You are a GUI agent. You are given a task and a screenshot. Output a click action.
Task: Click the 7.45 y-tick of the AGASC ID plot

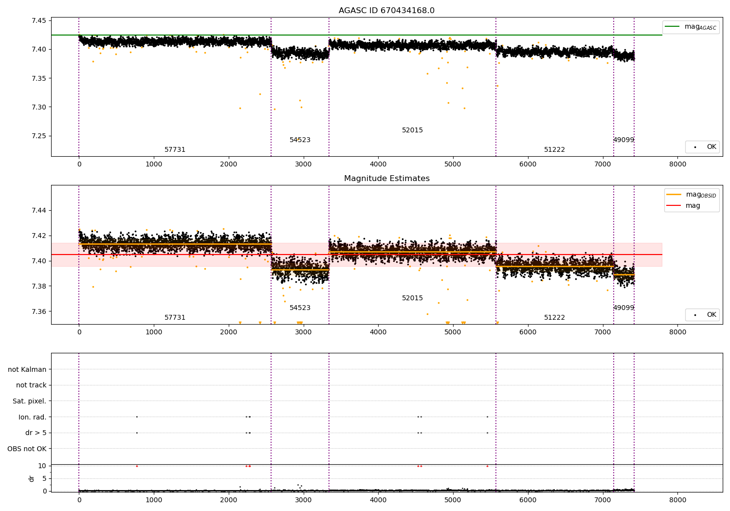click(39, 20)
